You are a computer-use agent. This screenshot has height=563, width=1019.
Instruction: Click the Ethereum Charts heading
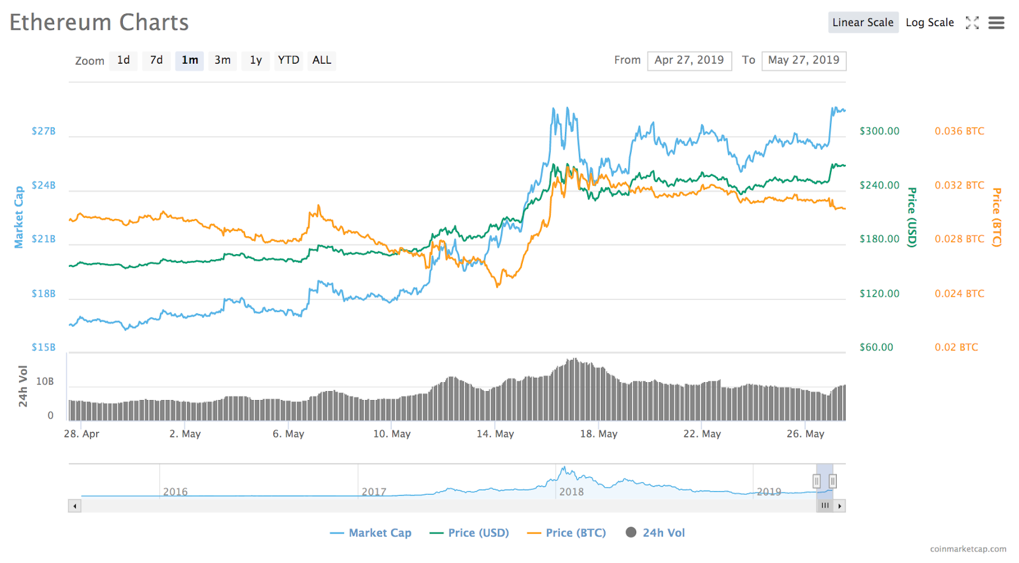click(x=99, y=22)
